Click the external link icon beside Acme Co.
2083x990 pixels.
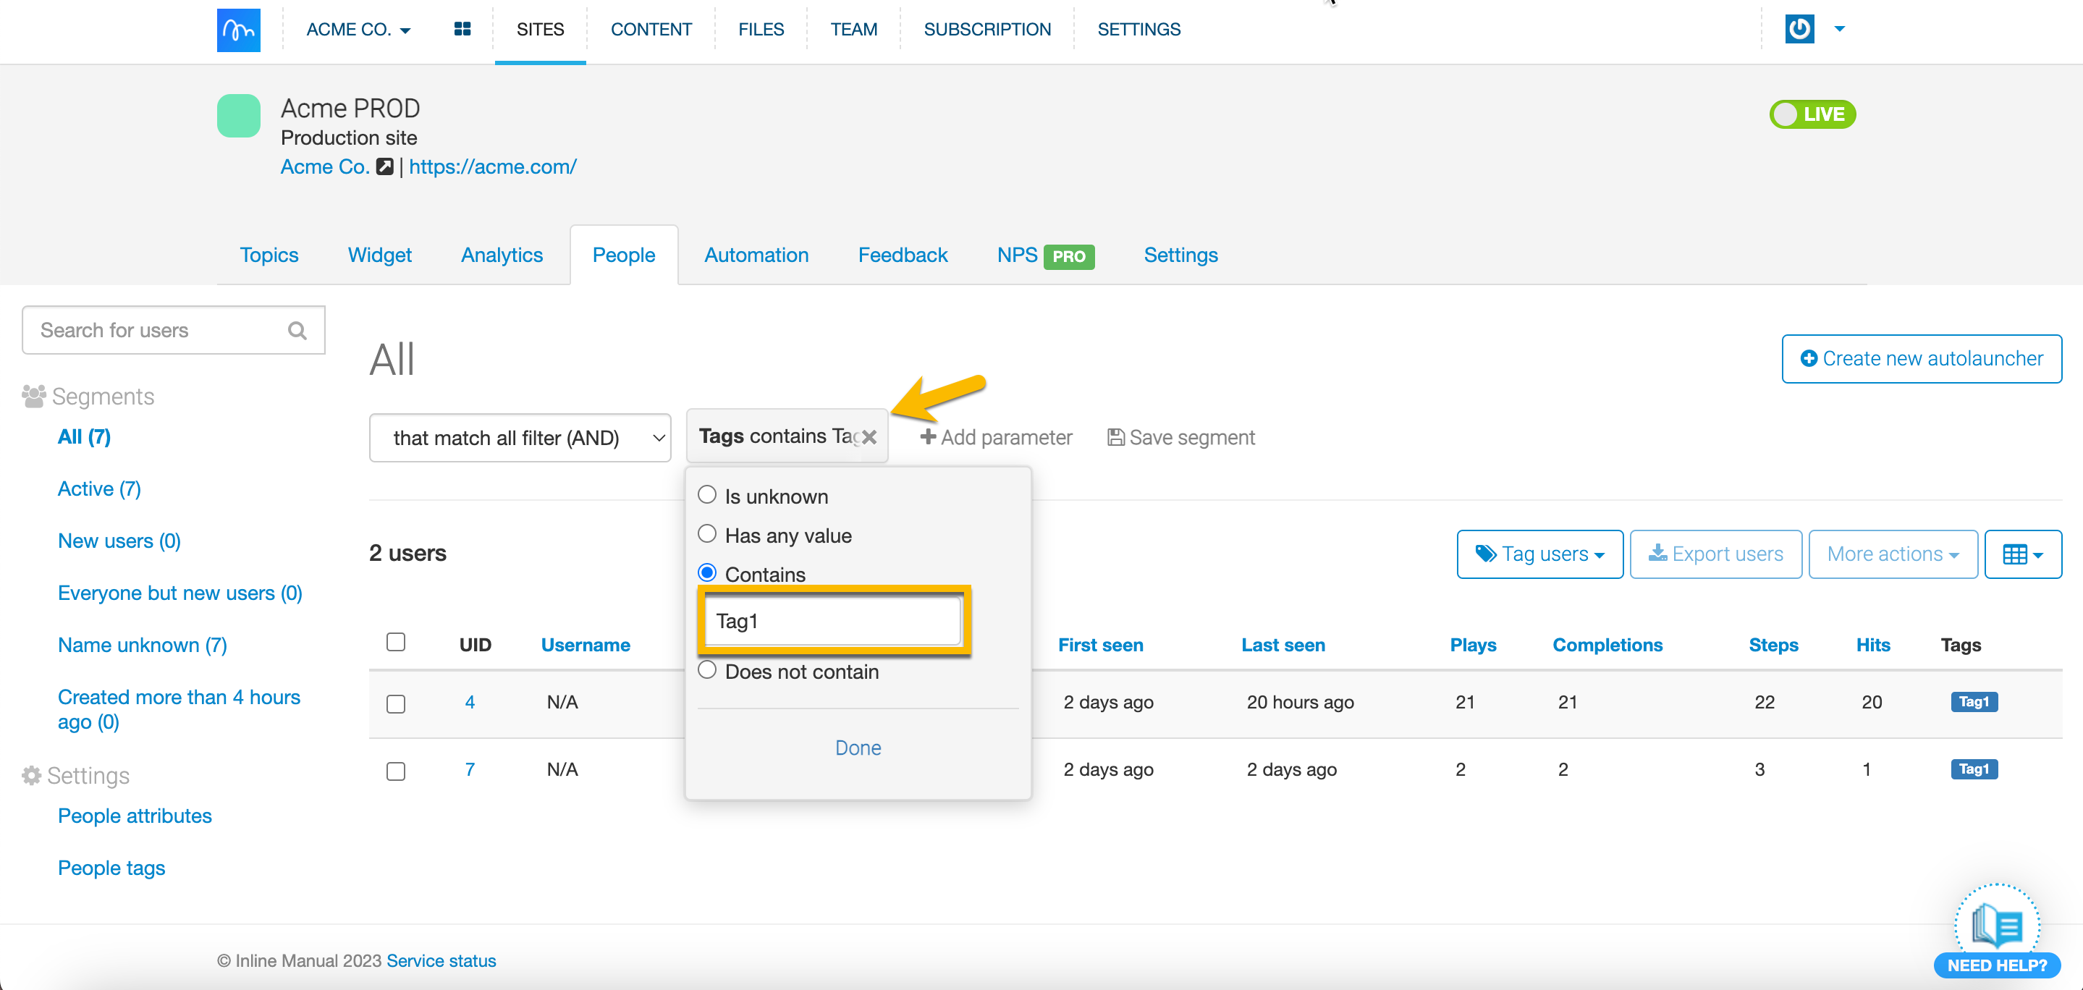point(385,166)
